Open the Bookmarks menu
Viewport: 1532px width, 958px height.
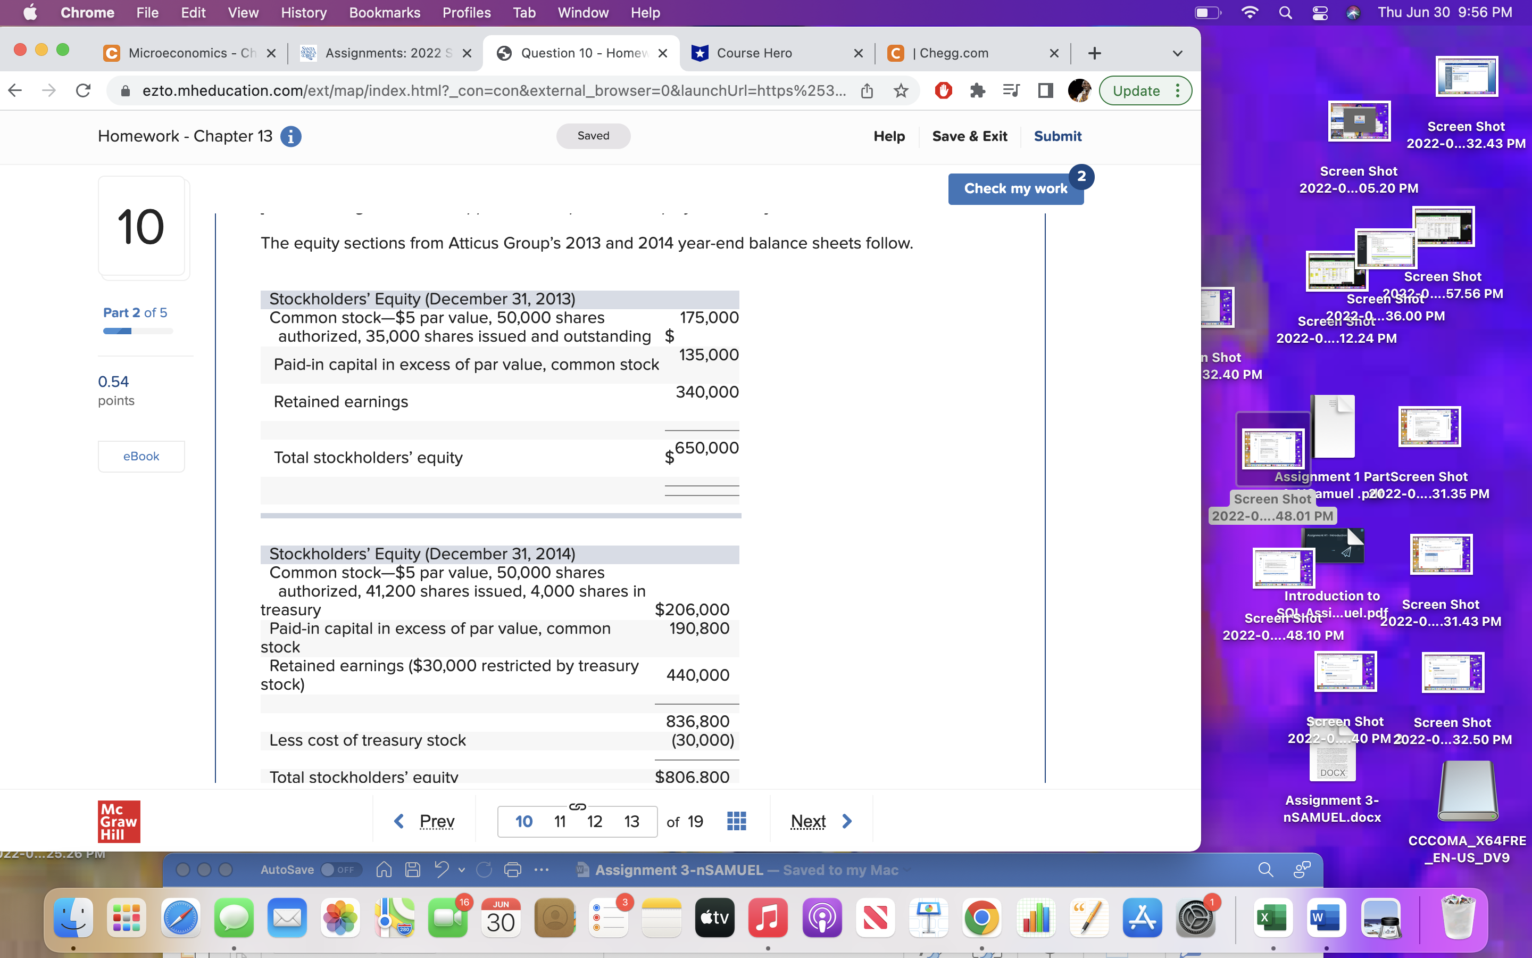click(x=385, y=13)
